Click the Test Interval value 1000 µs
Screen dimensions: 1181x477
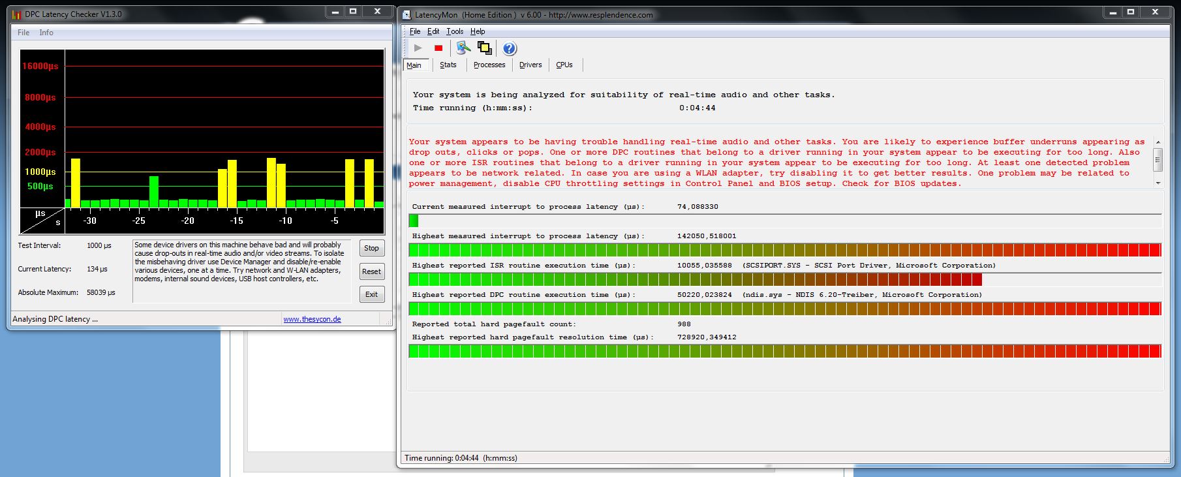pyautogui.click(x=99, y=245)
